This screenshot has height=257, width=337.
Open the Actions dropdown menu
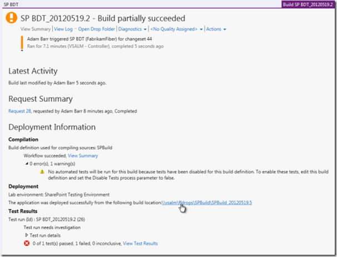216,29
